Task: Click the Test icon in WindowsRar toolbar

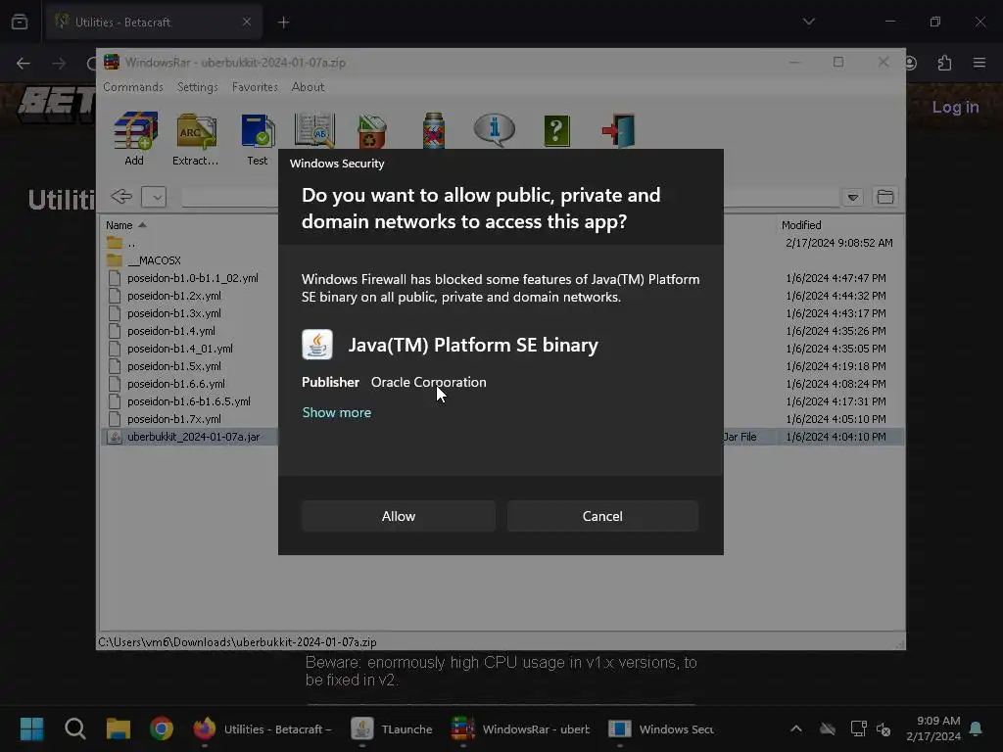Action: coord(258,138)
